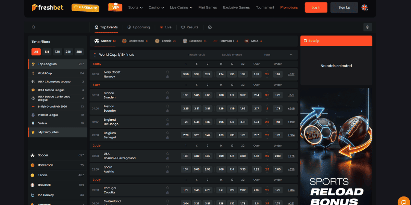The height and width of the screenshot is (205, 411).
Task: Click the Freshbet logo
Action: [48, 7]
